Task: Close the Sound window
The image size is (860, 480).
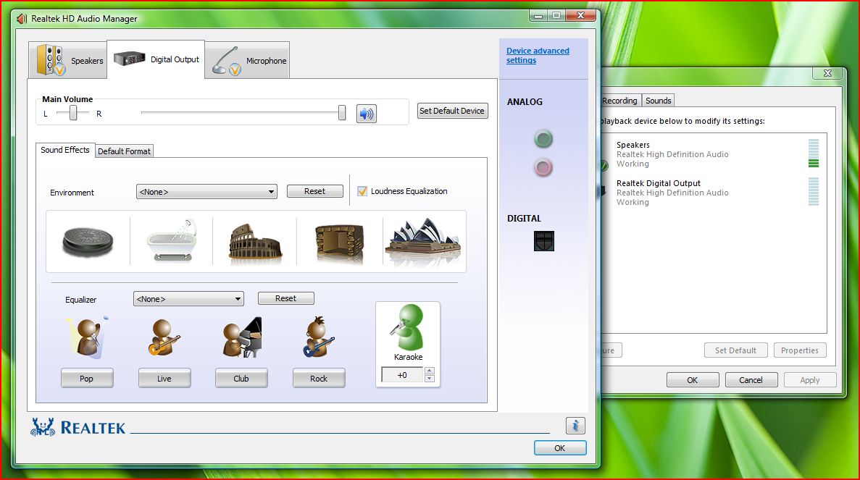Action: click(827, 73)
